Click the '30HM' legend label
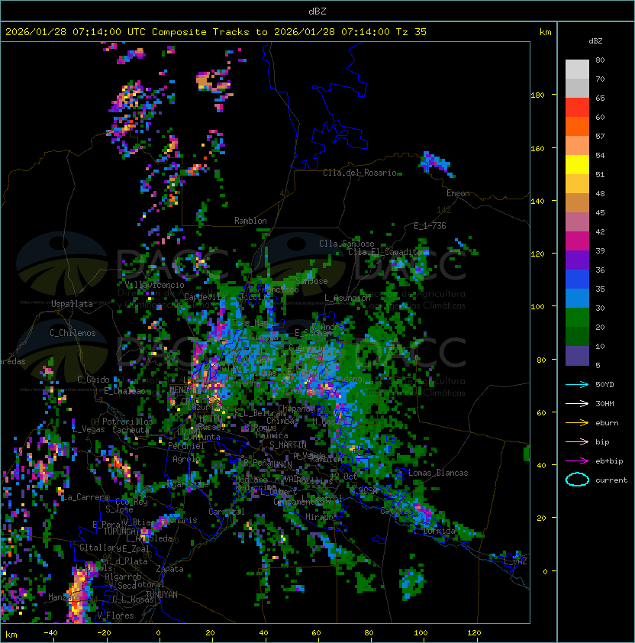 point(604,403)
